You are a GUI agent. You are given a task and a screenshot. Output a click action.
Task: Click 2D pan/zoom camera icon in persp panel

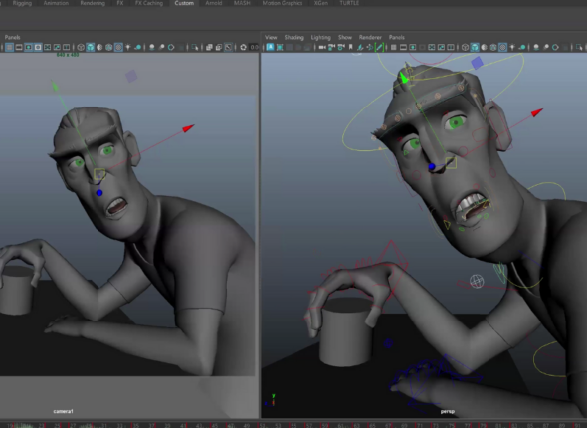341,47
